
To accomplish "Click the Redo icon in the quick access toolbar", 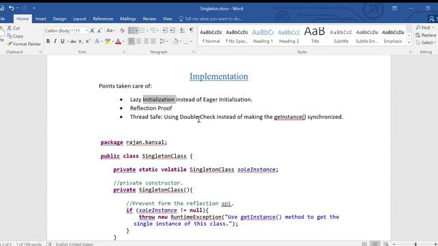I will [24, 8].
